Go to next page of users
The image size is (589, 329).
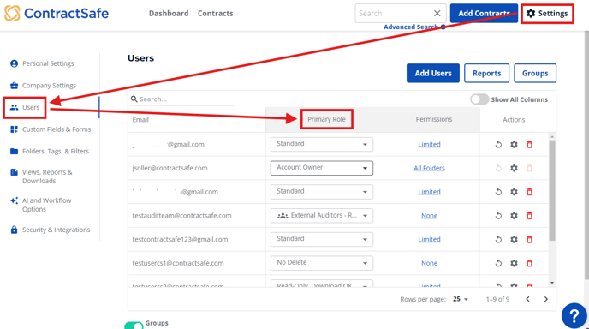pyautogui.click(x=546, y=299)
